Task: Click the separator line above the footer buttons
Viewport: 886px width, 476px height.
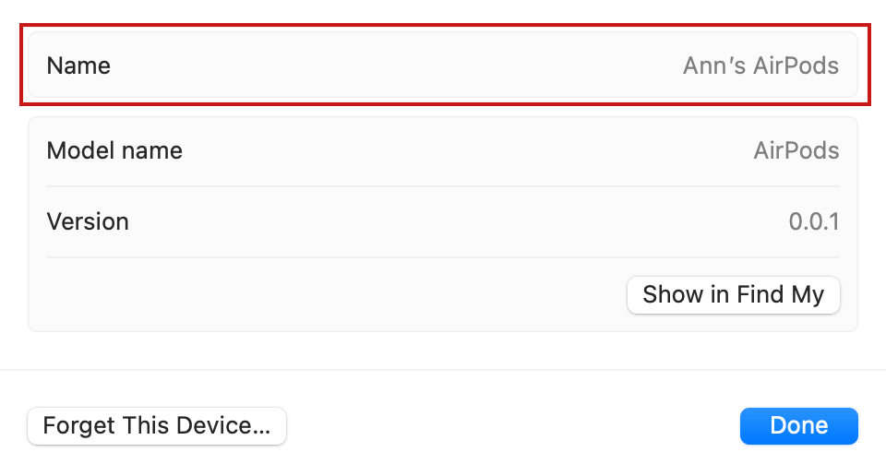Action: 443,370
